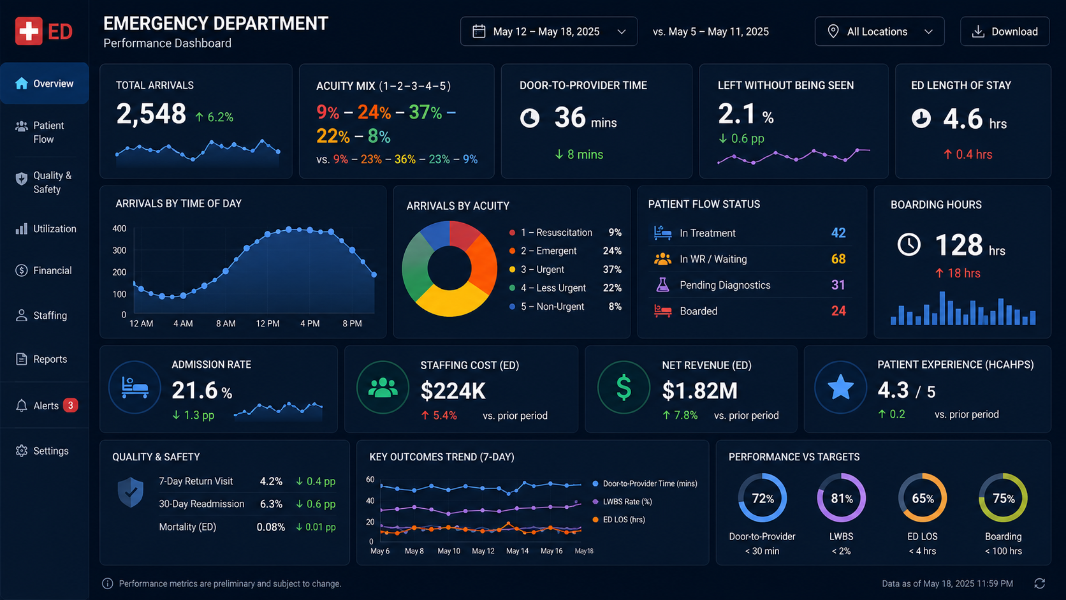Click the location pin icon
This screenshot has height=600, width=1066.
point(833,31)
